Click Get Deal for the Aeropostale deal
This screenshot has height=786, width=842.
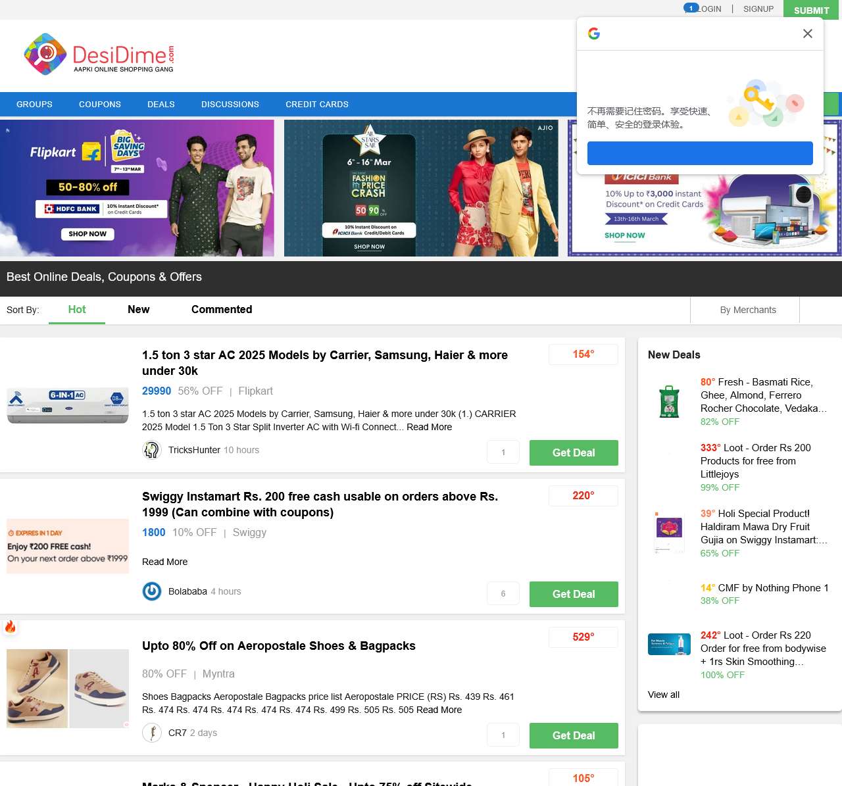coord(574,735)
